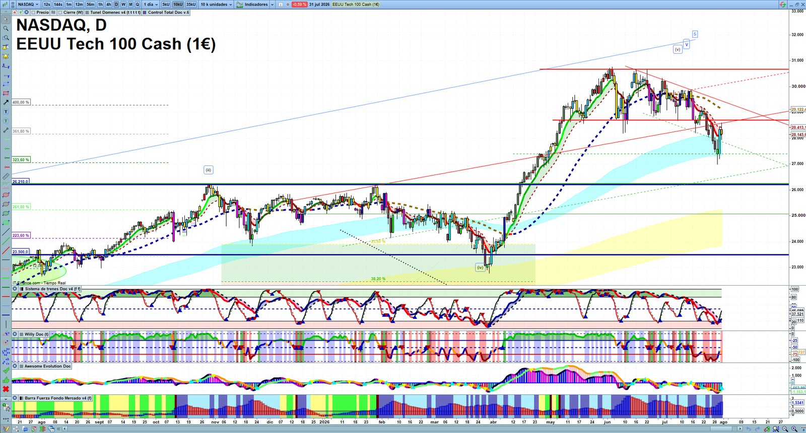Open the '1 día' period dropdown
Screen dimensions: 806x433
[x=151, y=5]
